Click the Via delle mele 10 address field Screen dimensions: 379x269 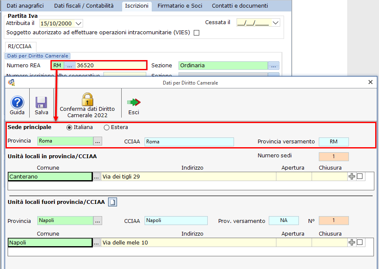tap(188, 242)
